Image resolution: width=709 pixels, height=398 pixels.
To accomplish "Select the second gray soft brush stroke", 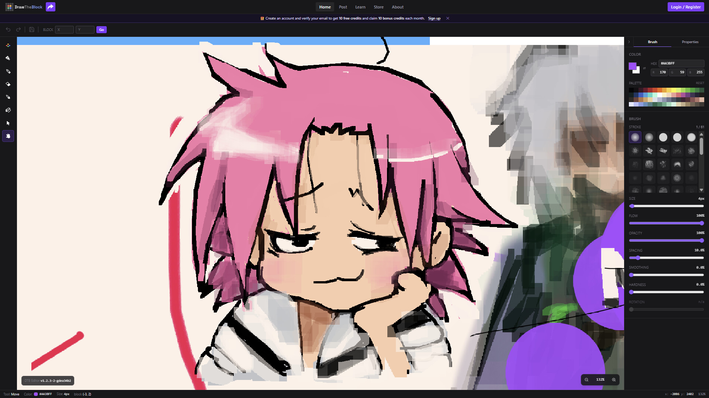I will (x=649, y=137).
